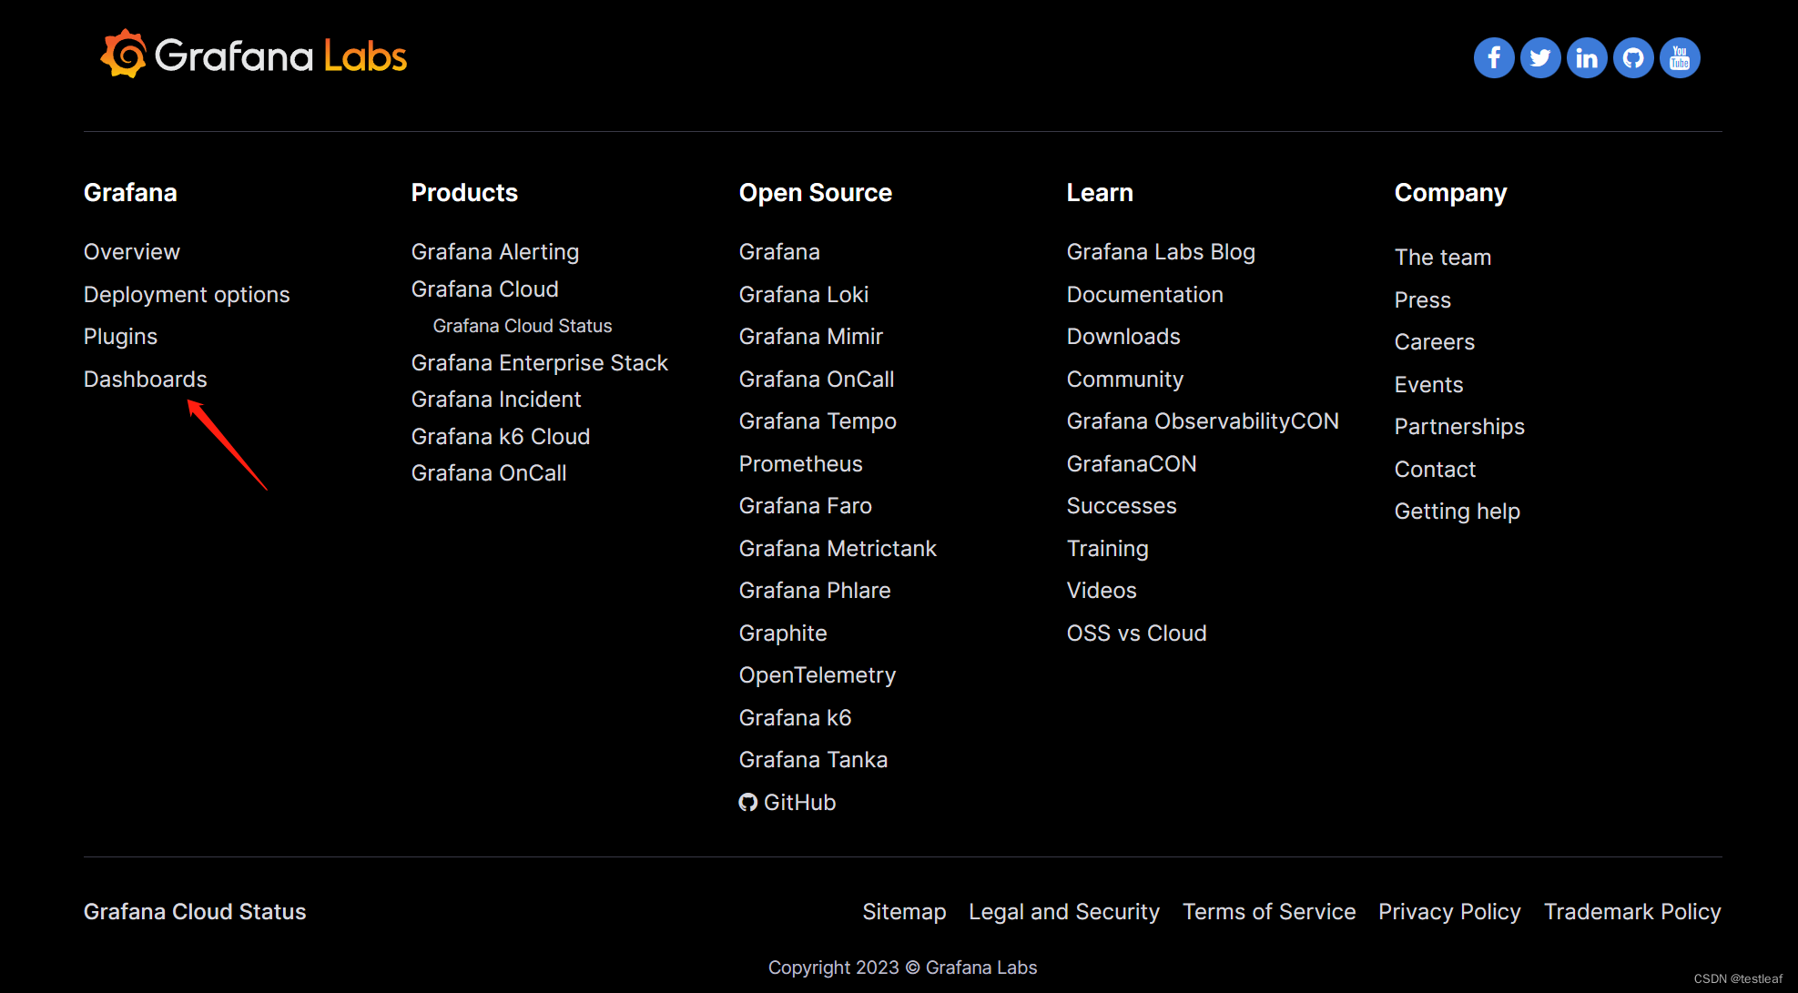
Task: Open OSS vs Cloud link
Action: (x=1137, y=633)
